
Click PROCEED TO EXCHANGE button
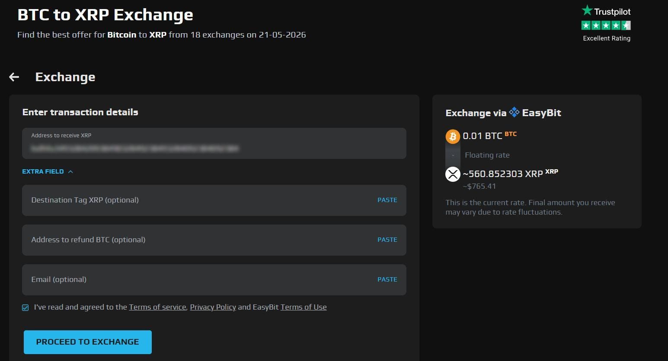click(88, 342)
